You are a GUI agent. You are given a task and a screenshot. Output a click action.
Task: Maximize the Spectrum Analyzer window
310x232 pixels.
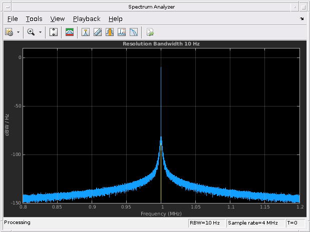[x=303, y=7]
